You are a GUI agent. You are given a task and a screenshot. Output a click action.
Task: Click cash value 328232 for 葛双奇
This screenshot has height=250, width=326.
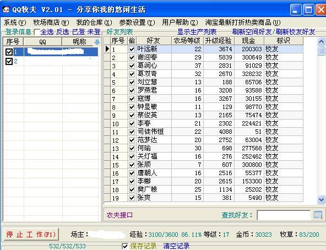(252, 74)
